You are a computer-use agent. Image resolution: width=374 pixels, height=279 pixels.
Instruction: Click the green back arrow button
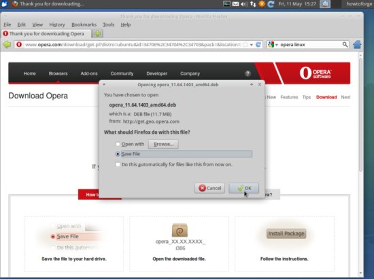tap(7, 45)
